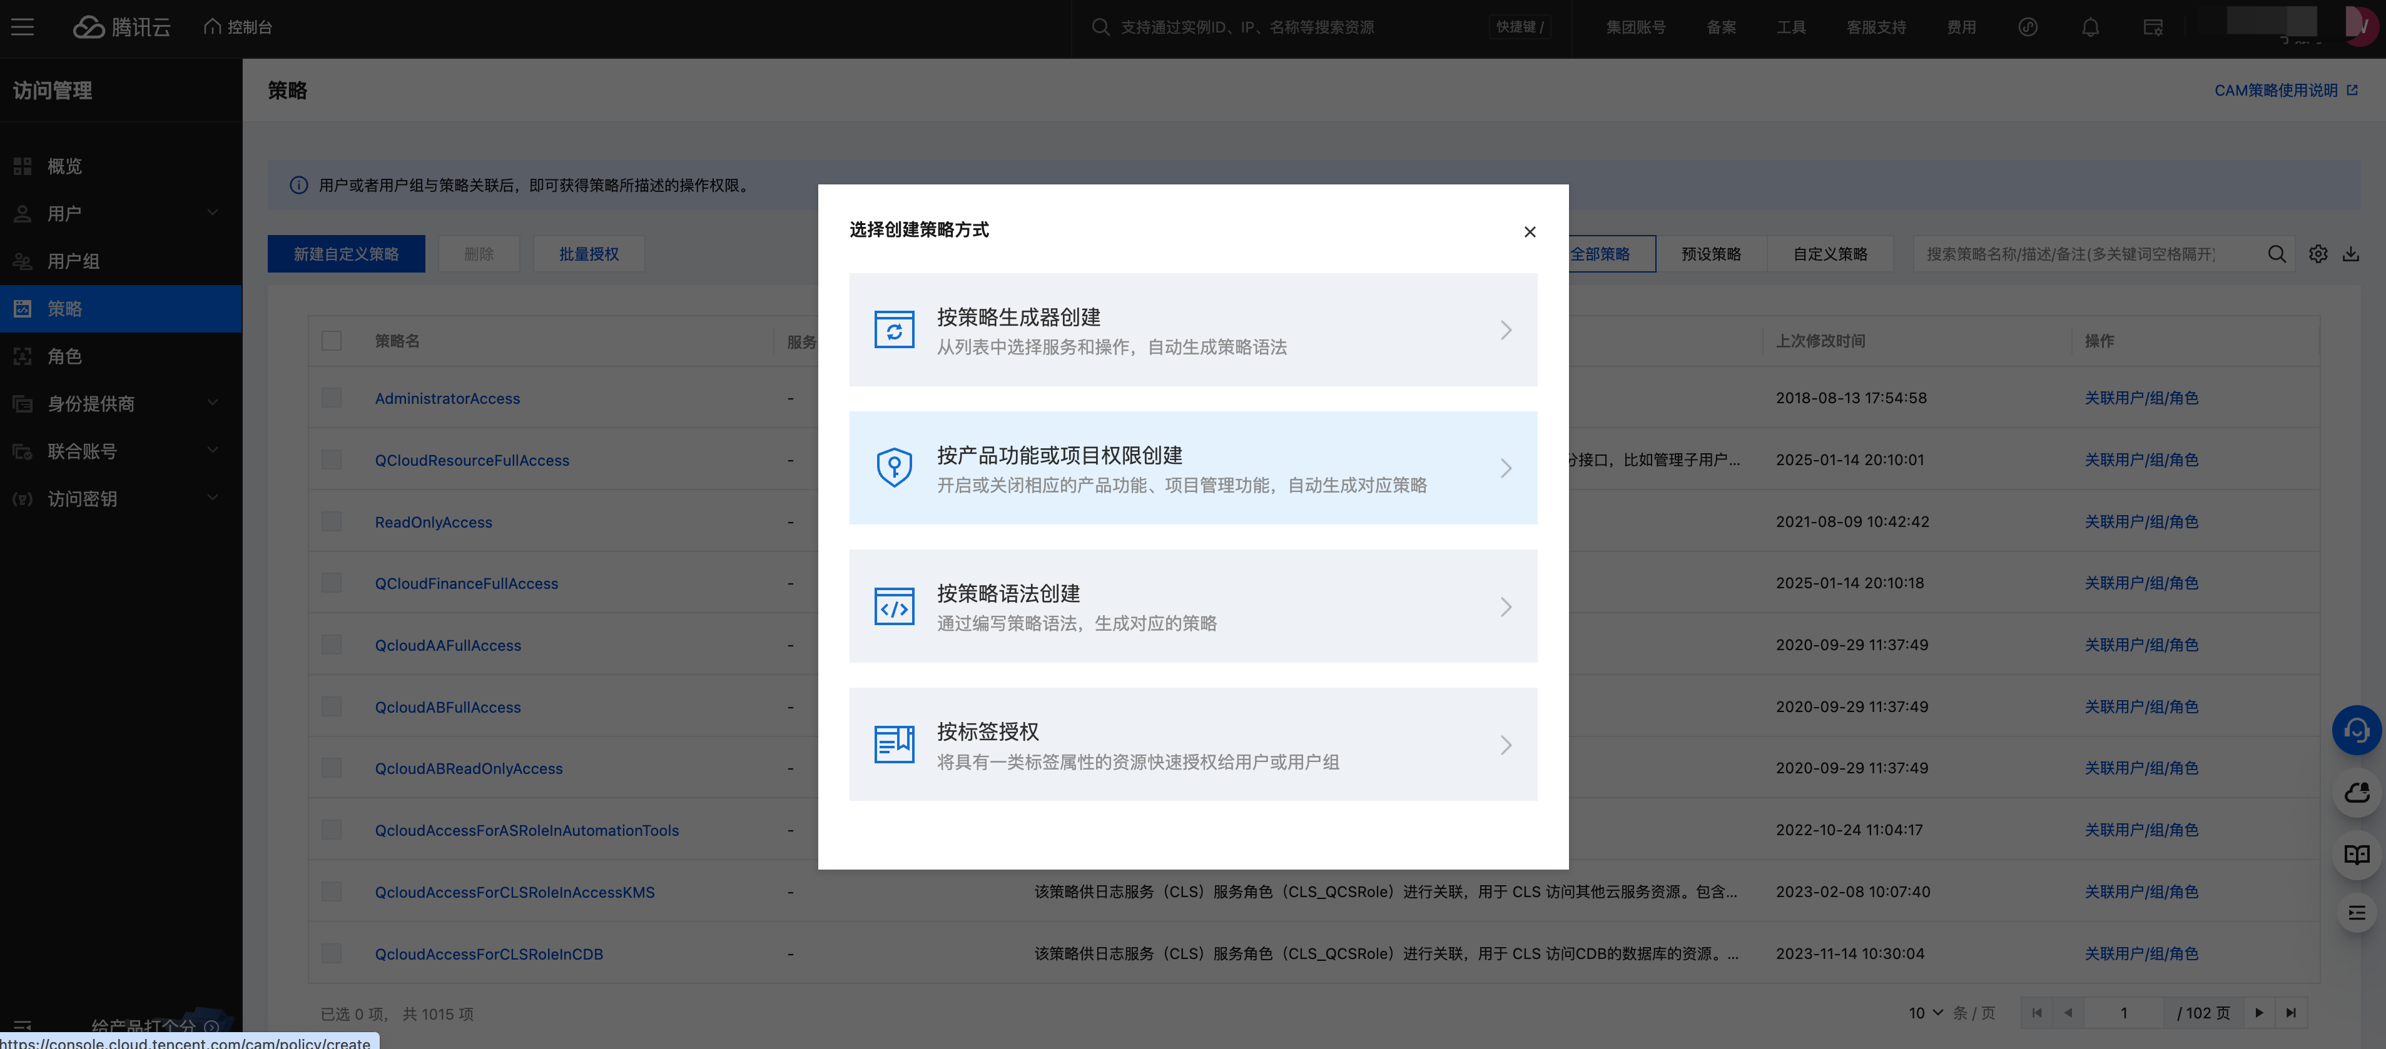
Task: Check the QCloudResourceFullAccess row checkbox
Action: (332, 459)
